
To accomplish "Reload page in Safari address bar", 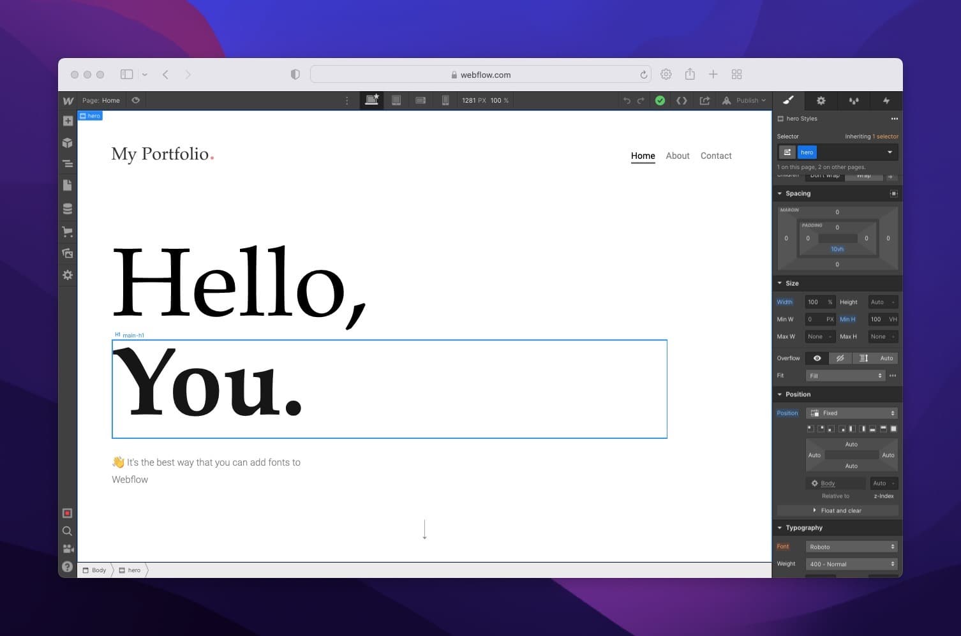I will coord(643,75).
